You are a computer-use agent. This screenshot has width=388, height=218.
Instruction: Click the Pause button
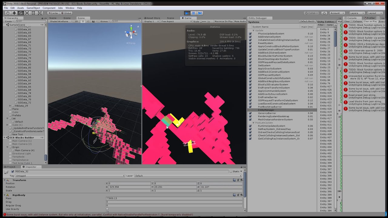coord(193,13)
